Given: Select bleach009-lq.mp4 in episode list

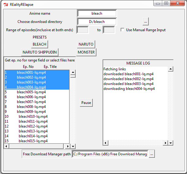Looking at the screenshot, I should (37, 112).
